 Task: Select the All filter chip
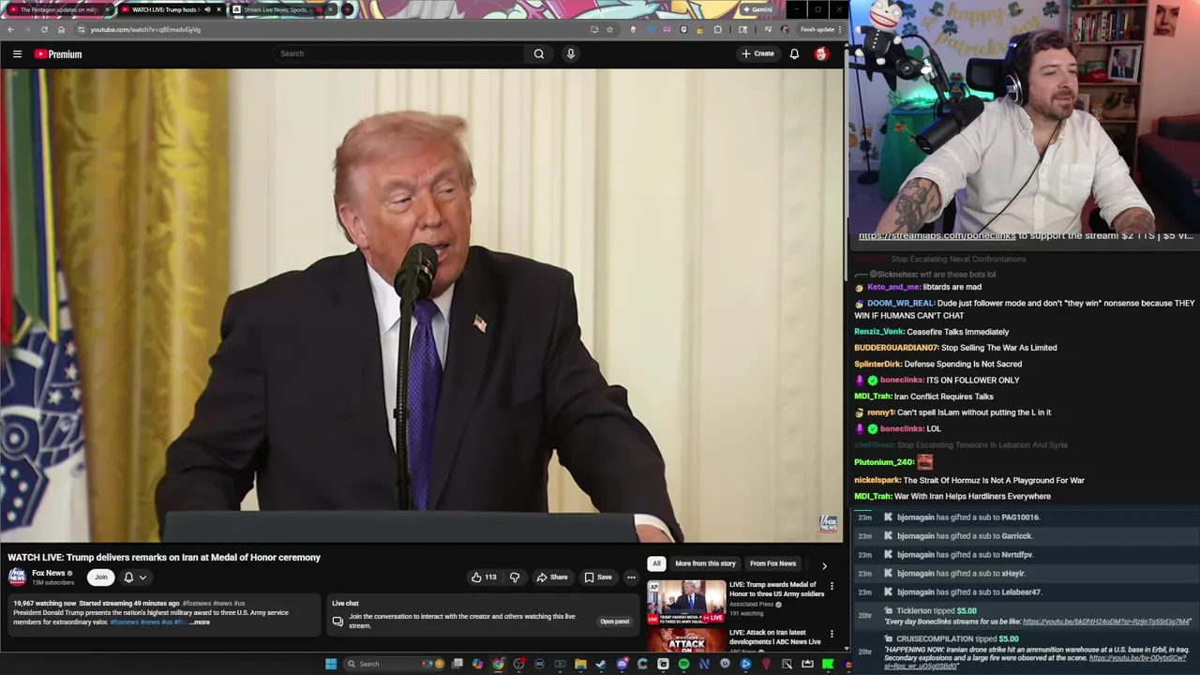coord(656,563)
